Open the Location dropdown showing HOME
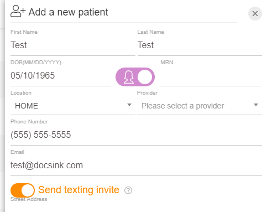The width and height of the screenshot is (267, 212). [x=73, y=106]
